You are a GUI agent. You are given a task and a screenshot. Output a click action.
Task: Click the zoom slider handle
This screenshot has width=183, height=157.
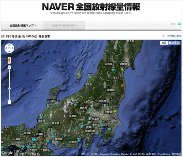(10, 88)
